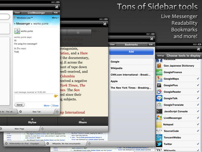Click the GoogleMaps map icon

[159, 79]
